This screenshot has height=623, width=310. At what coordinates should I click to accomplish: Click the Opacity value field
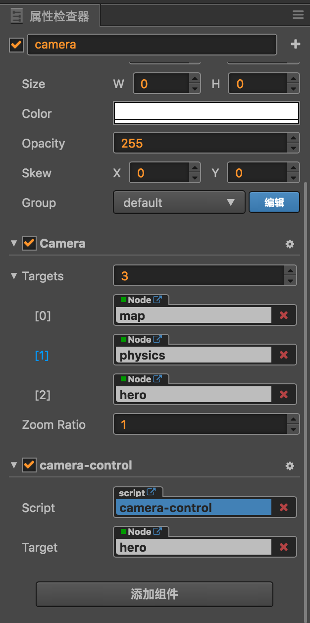pyautogui.click(x=199, y=144)
